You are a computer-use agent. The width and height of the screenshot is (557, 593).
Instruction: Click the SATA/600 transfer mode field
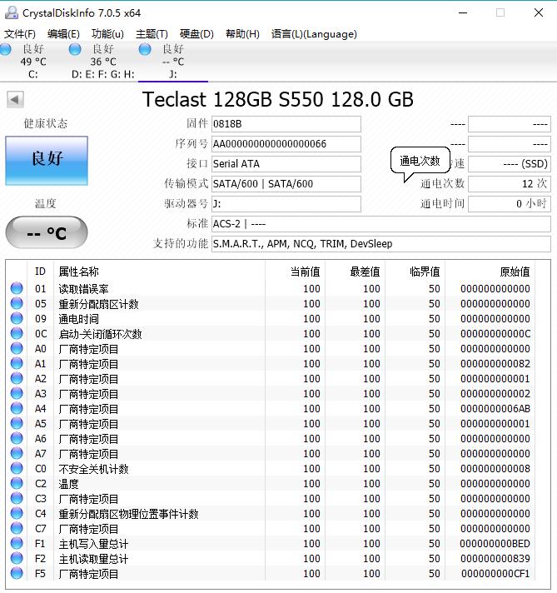coord(286,184)
